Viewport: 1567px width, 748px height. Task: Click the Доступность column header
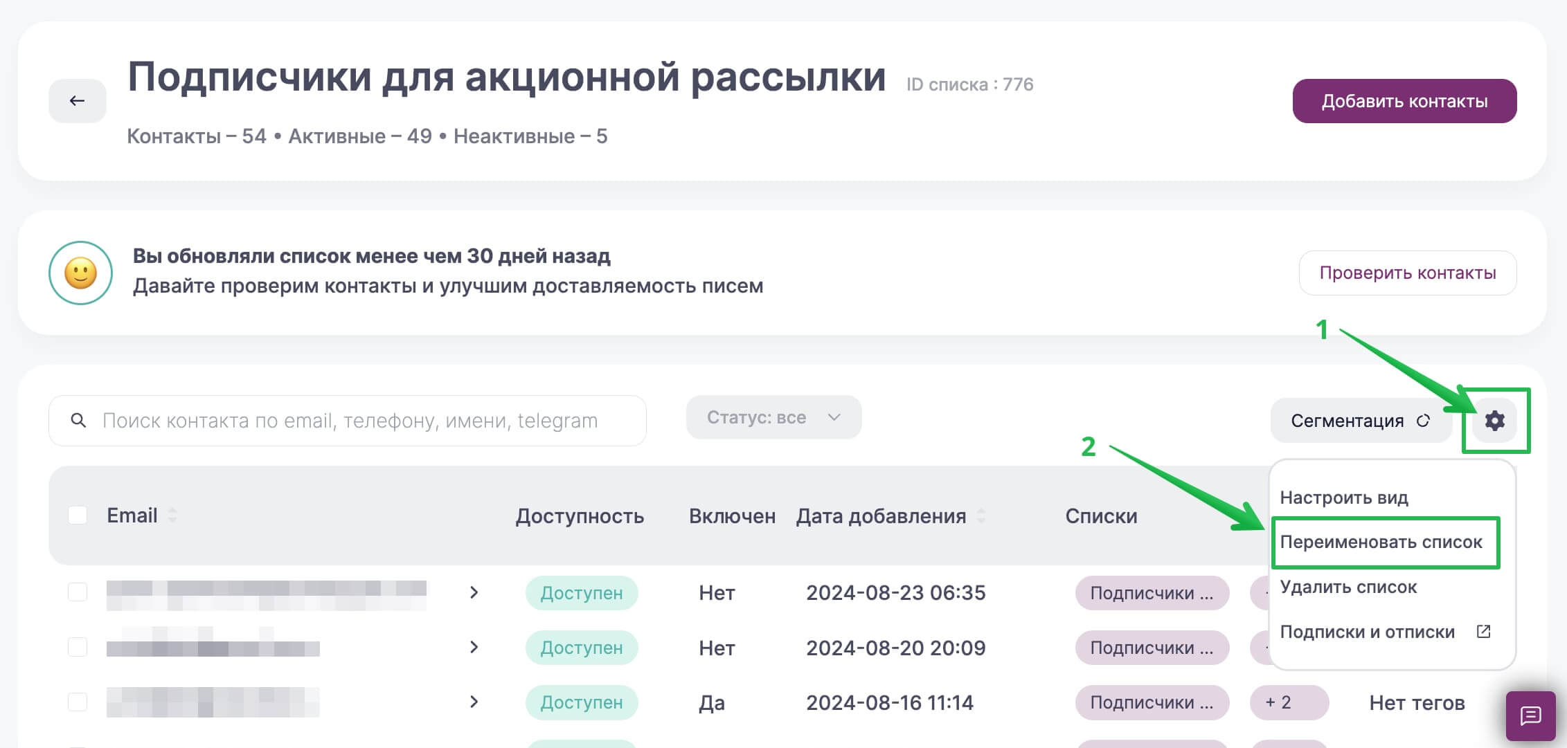click(x=580, y=516)
